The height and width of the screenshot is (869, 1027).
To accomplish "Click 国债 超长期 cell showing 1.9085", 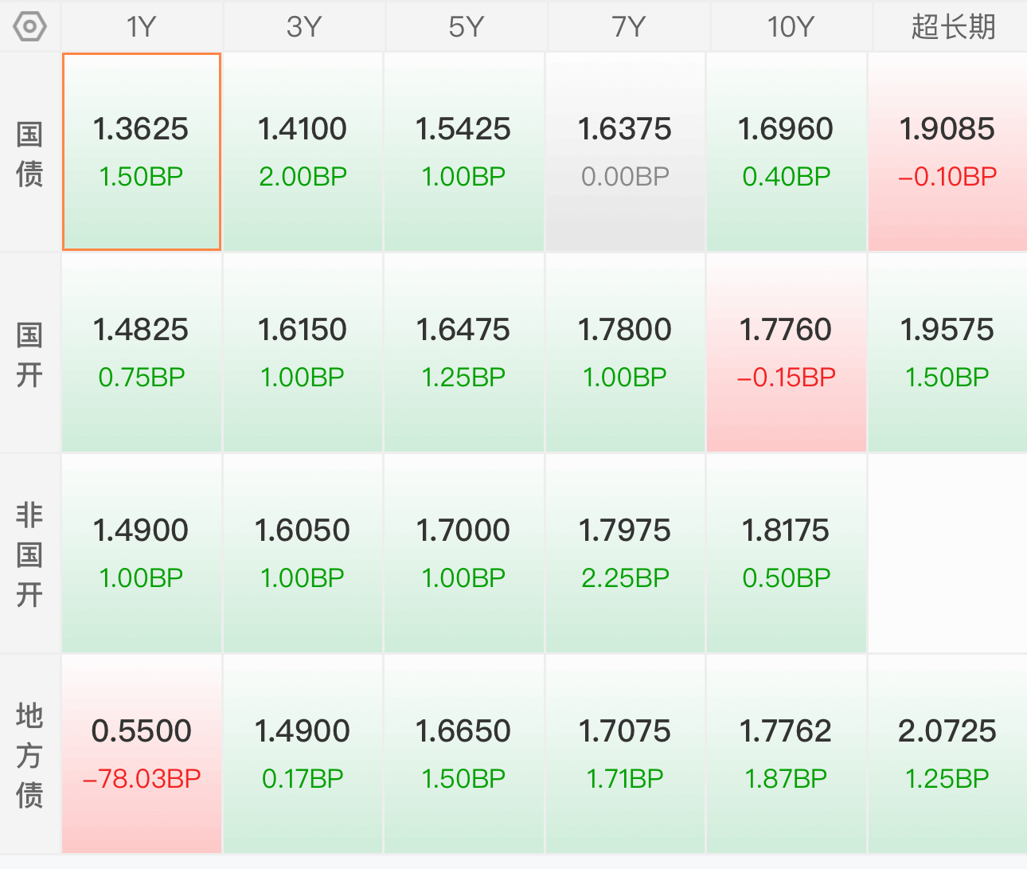I will click(x=947, y=152).
